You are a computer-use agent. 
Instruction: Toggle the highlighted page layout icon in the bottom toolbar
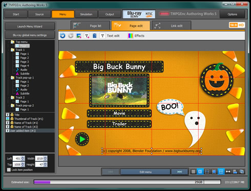[x=200, y=172]
